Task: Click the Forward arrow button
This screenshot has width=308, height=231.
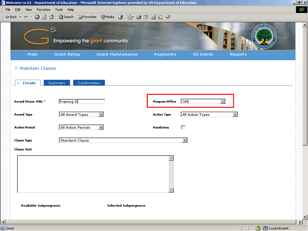Action: [x=26, y=17]
